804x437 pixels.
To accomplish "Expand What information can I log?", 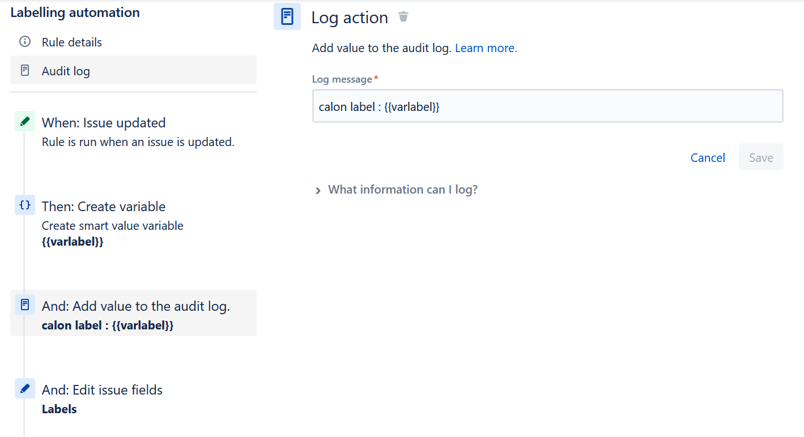I will (397, 190).
